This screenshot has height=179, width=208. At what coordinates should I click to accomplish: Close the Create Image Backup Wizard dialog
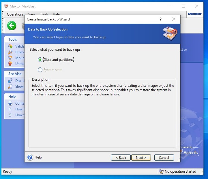coord(173,19)
